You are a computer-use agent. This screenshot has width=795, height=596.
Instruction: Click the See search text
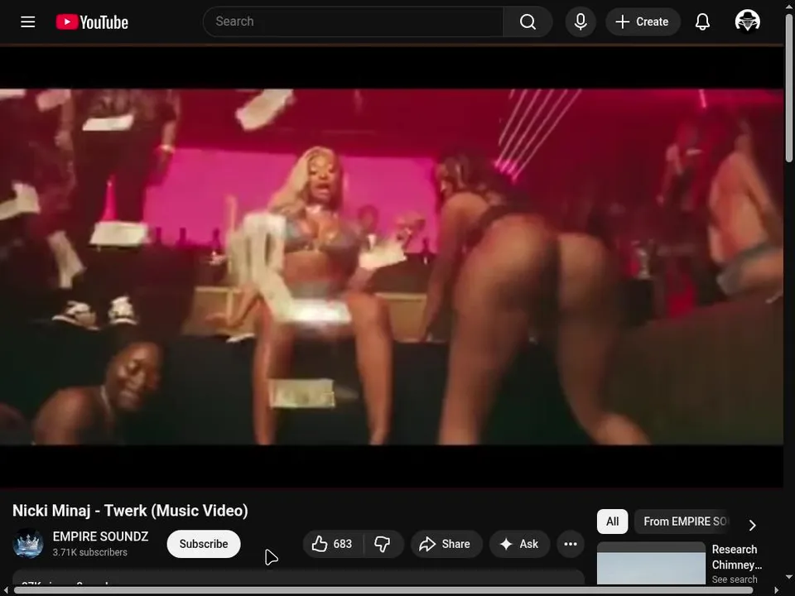tap(735, 579)
